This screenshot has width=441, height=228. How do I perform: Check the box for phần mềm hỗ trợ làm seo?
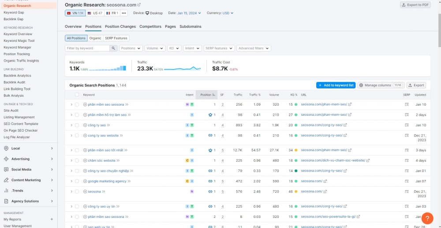coord(77,115)
